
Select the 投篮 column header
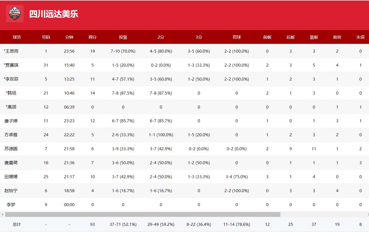(x=123, y=37)
